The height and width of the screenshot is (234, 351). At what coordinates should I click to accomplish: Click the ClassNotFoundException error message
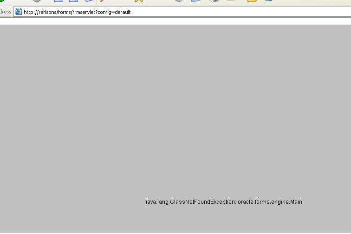pos(224,202)
